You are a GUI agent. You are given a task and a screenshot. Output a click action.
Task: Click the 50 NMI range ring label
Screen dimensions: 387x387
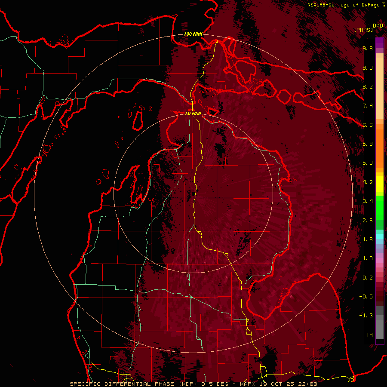(193, 114)
